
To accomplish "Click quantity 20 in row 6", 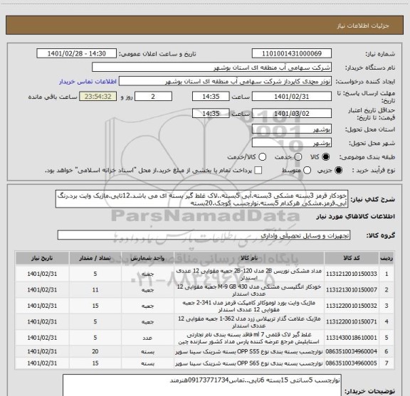I will (x=95, y=351).
